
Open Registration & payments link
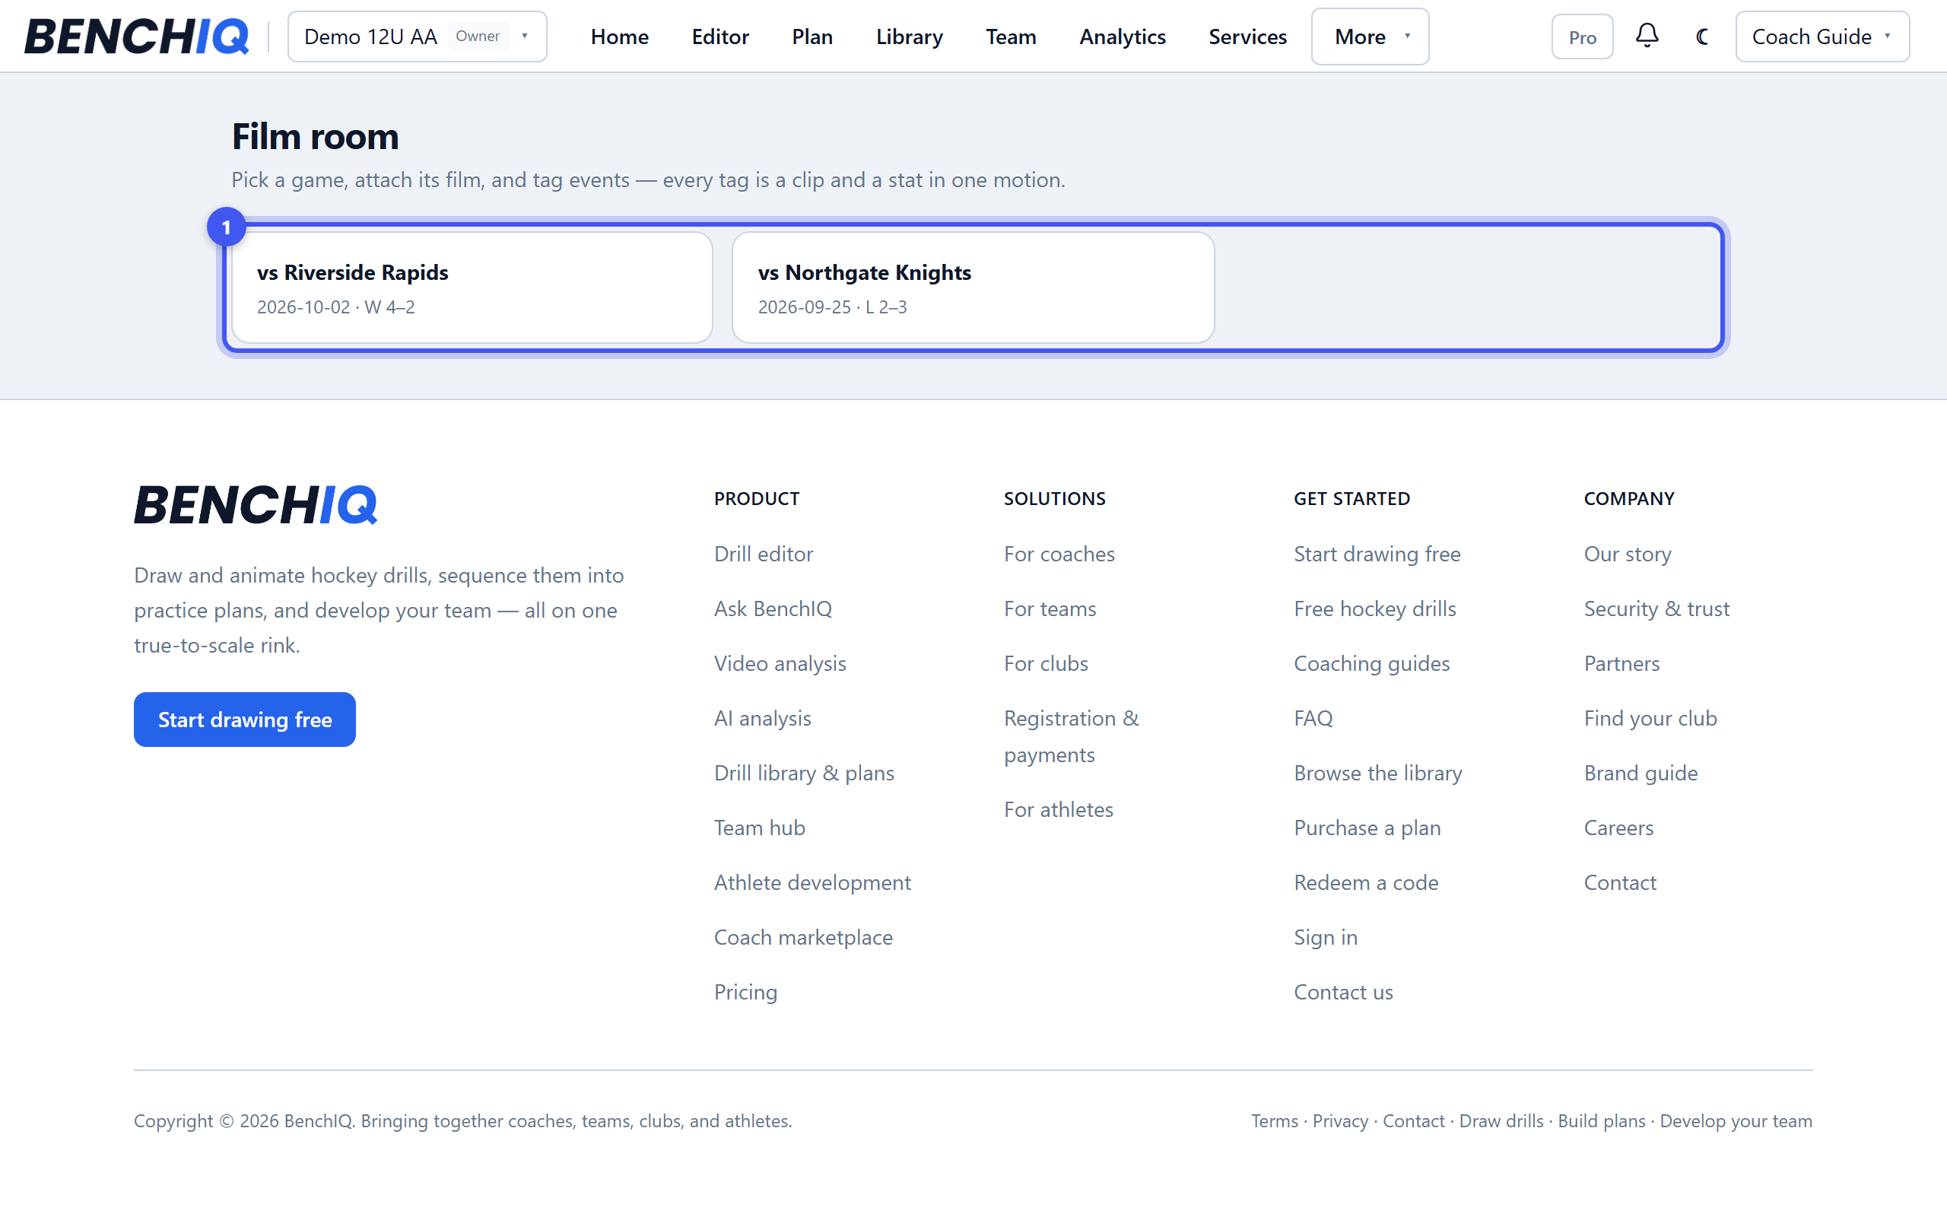[x=1071, y=736]
